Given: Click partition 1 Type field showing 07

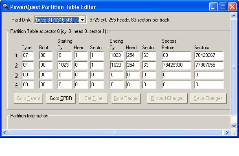Looking at the screenshot, I should pos(28,55).
